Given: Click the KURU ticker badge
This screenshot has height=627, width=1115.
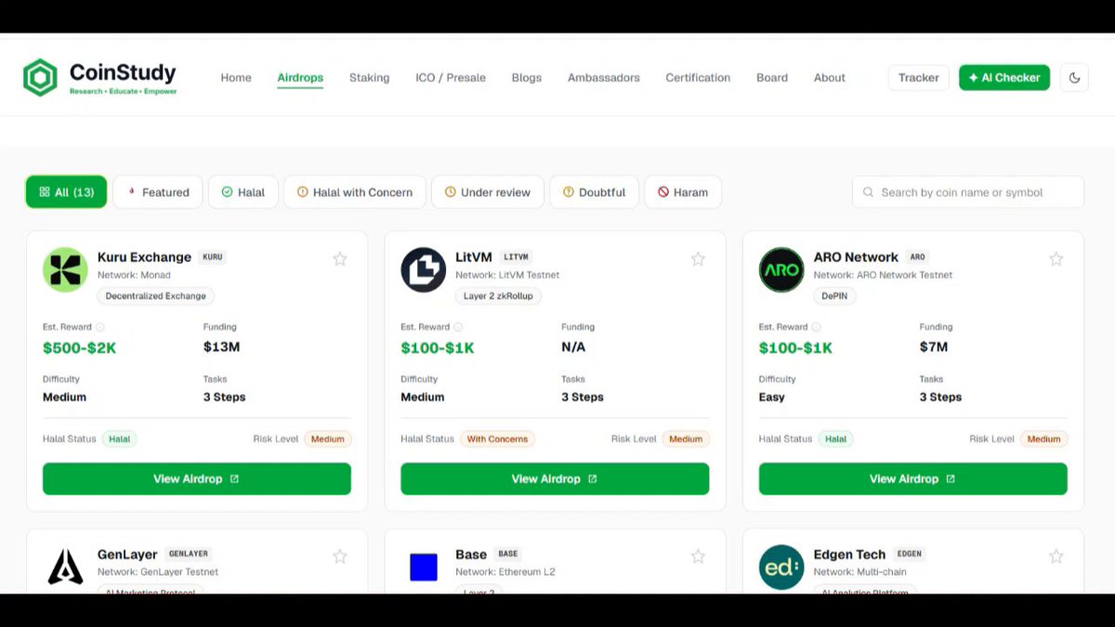Looking at the screenshot, I should pos(213,257).
